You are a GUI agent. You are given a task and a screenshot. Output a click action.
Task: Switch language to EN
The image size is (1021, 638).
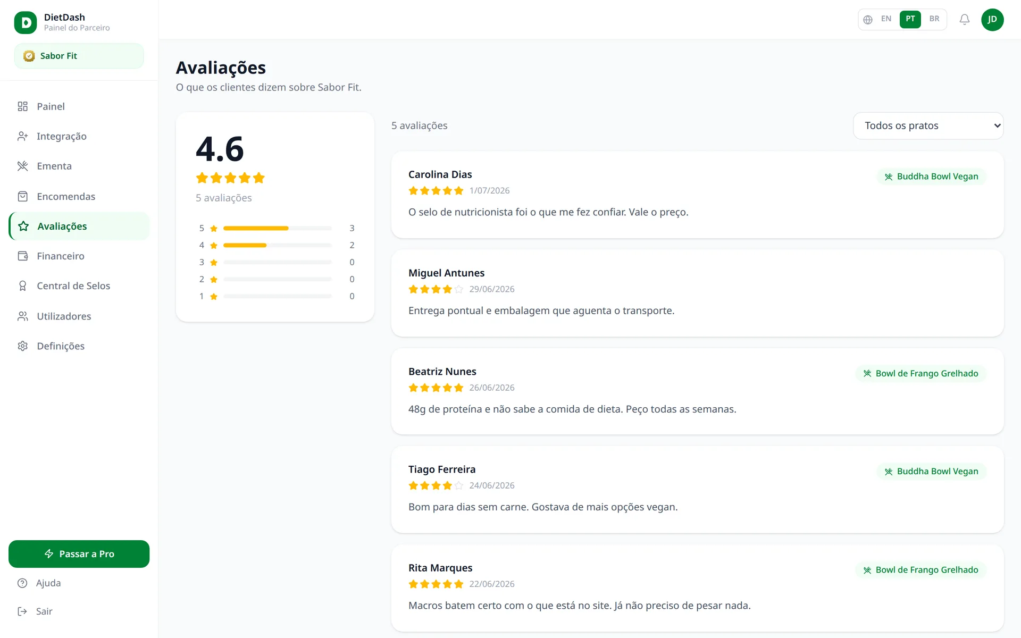click(x=886, y=19)
